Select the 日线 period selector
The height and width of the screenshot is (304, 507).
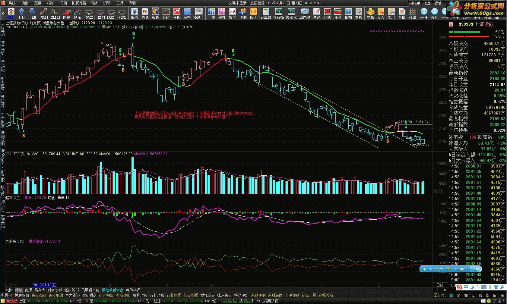(440, 285)
